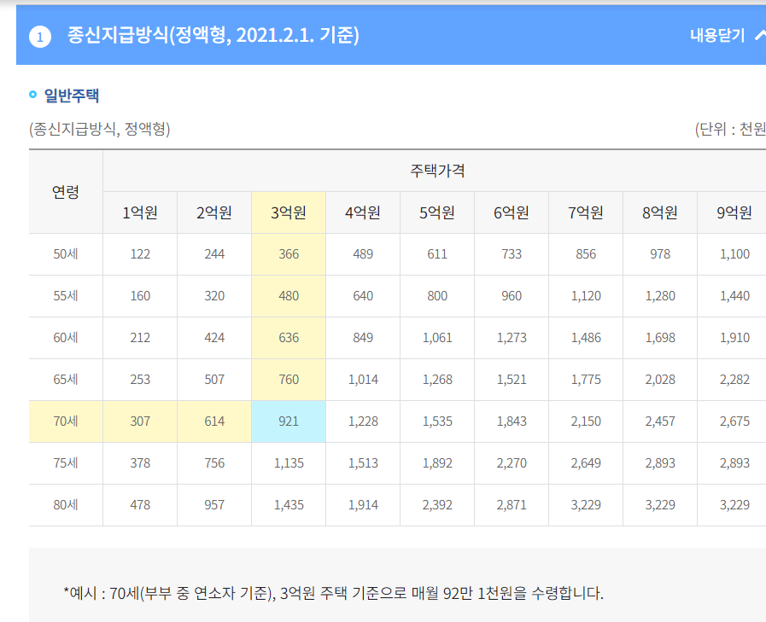Select the 8억원 column header
The image size is (766, 622).
coord(659,212)
